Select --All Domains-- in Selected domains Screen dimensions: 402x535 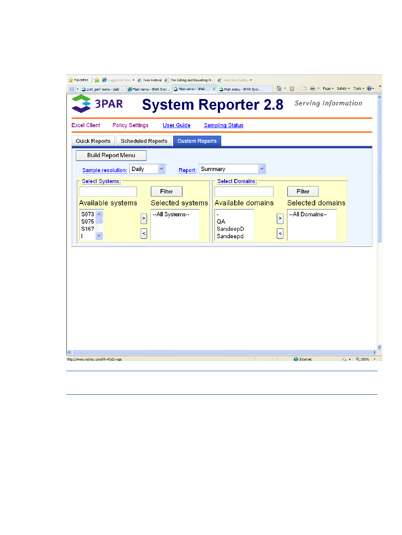click(308, 214)
